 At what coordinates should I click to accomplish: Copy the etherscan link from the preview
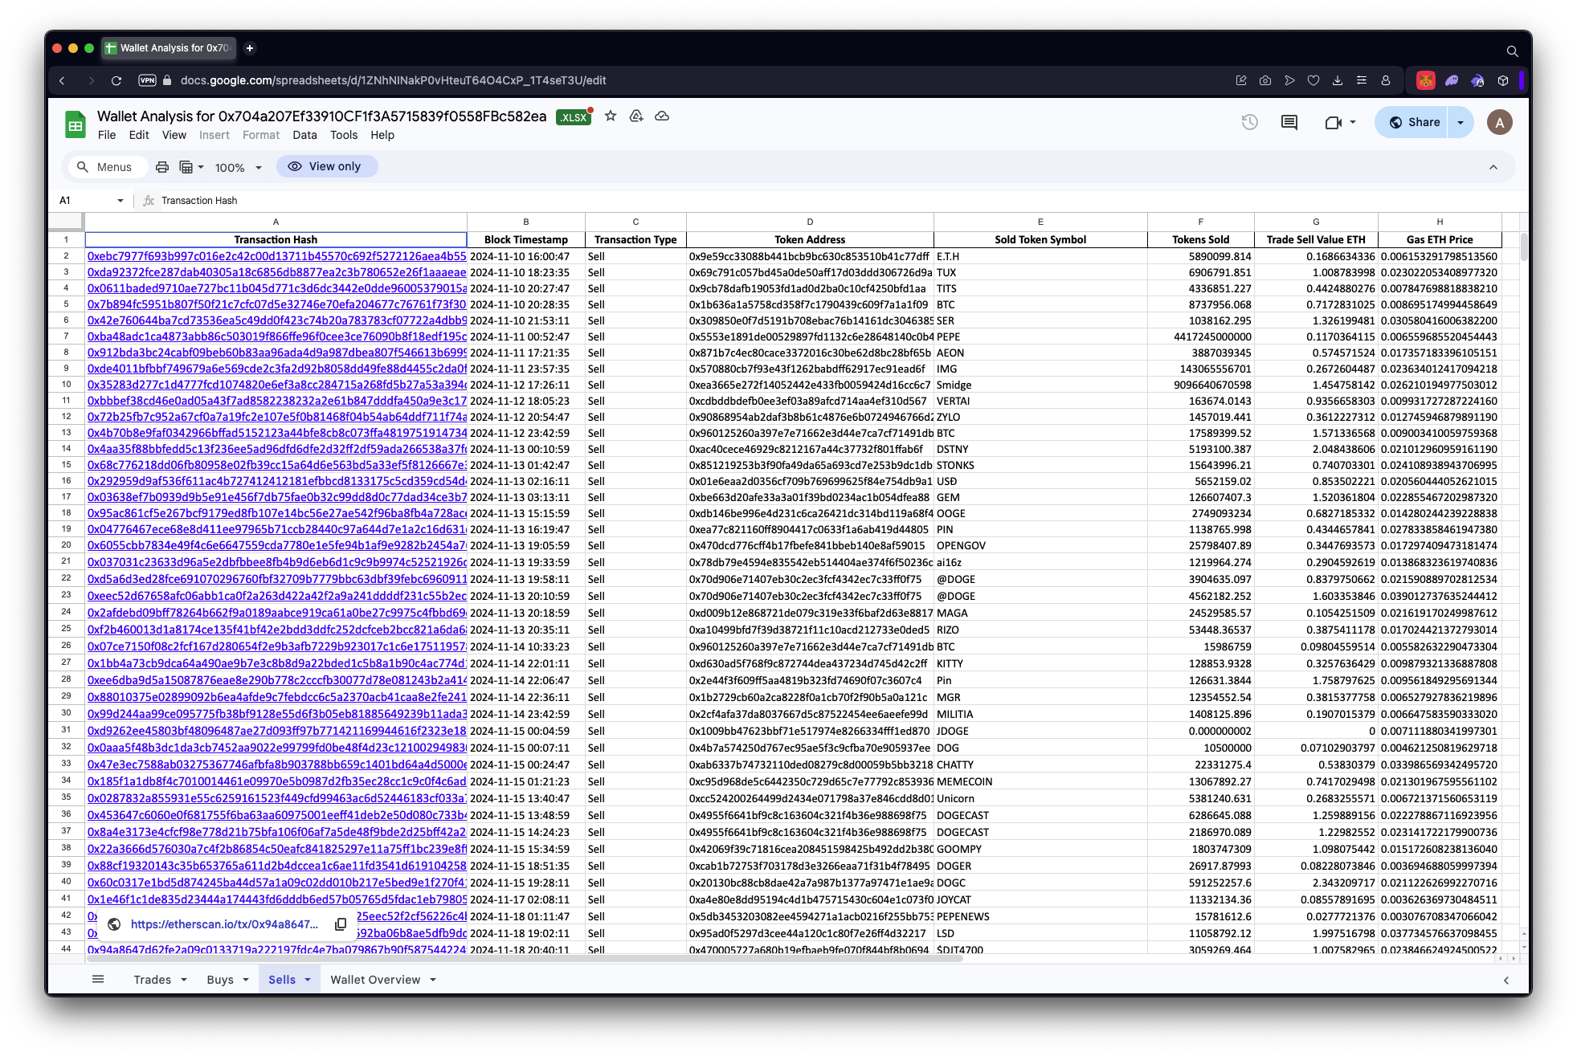point(340,924)
